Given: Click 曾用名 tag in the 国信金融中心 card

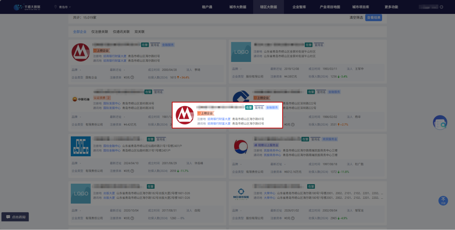Looking at the screenshot, I should click(161, 139).
